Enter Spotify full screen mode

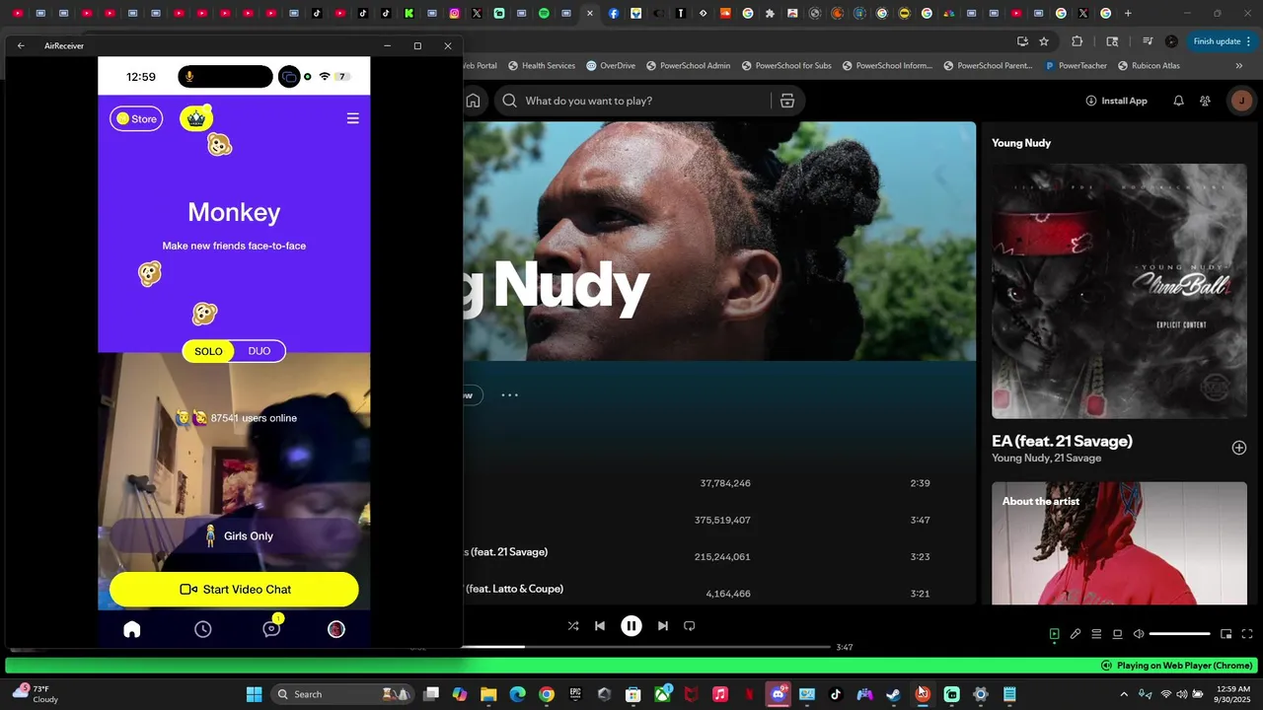point(1247,634)
